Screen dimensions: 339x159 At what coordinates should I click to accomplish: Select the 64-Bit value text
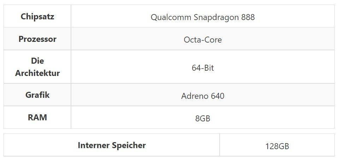[203, 68]
